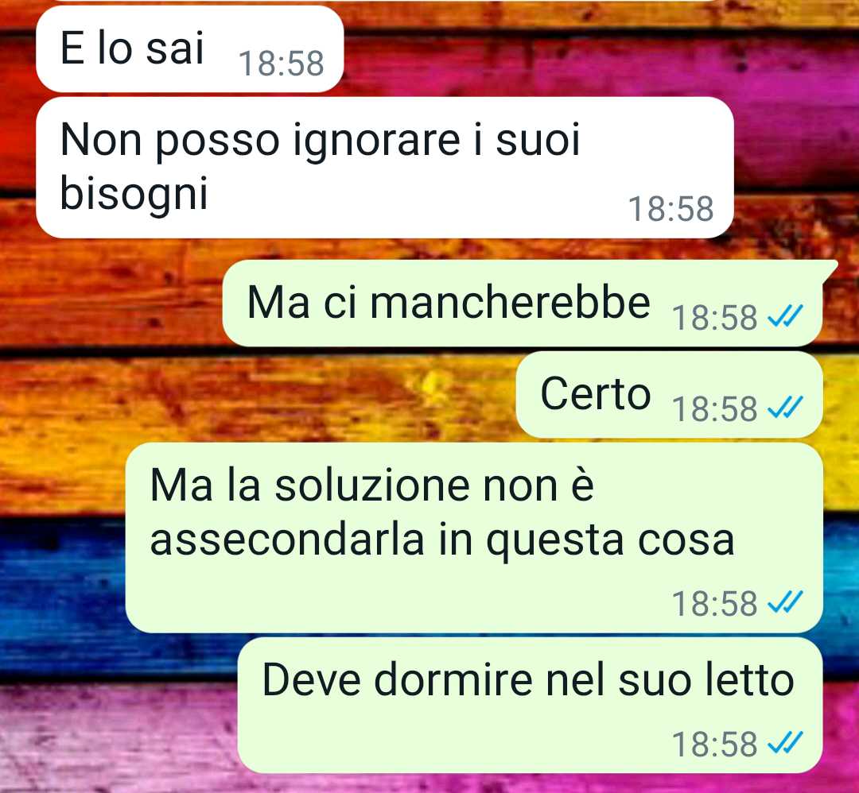Tap the word 'assecondarla' in sent message

pos(287,540)
